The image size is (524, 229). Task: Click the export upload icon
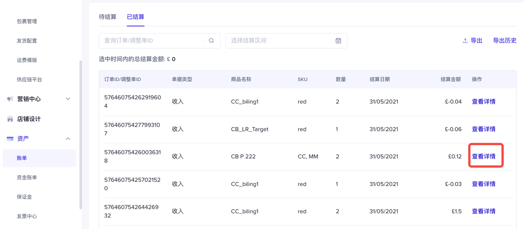(x=465, y=41)
